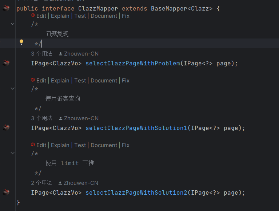This screenshot has width=279, height=211.
Task: Click AI assistant icon above 使用嵌套查询 comment
Action: pyautogui.click(x=33, y=80)
